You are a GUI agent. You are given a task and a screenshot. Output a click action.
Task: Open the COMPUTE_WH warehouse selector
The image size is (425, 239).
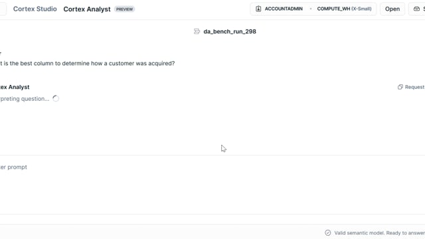344,9
